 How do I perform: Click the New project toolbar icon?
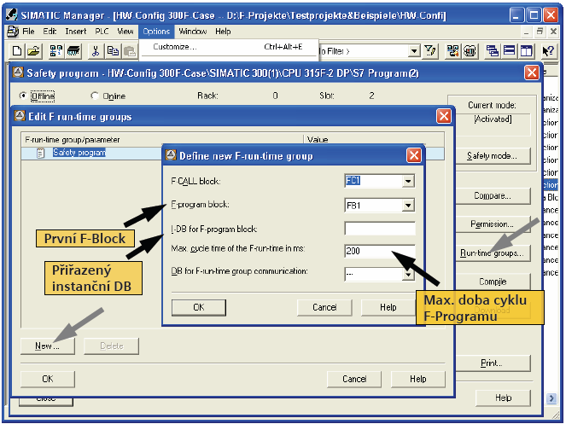coord(16,51)
